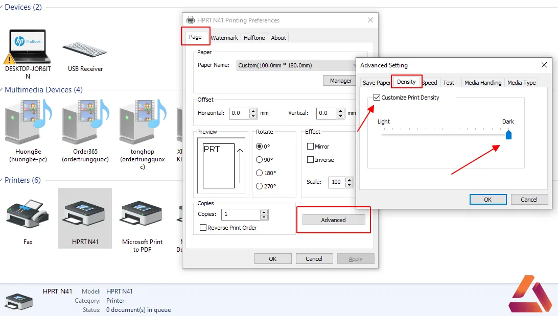This screenshot has width=558, height=316.
Task: Select the 0° rotation radio button
Action: (260, 147)
